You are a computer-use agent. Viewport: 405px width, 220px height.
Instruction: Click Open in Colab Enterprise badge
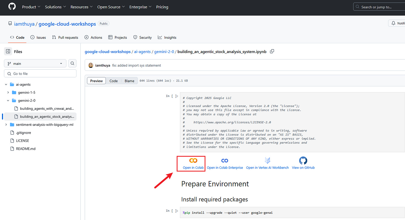point(225,164)
